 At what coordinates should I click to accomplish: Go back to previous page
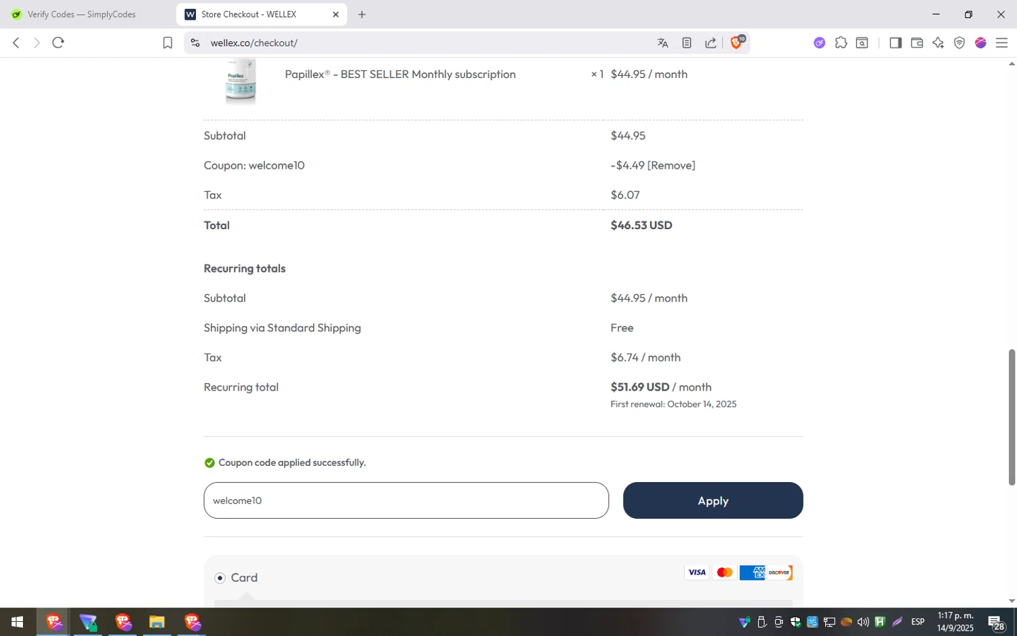16,43
